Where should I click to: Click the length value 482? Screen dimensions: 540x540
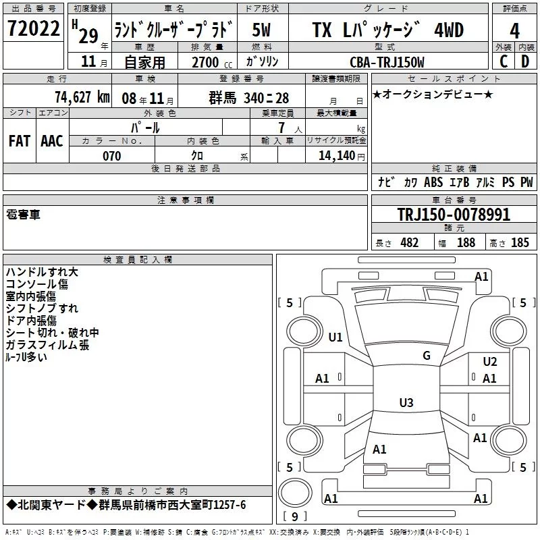pos(409,242)
